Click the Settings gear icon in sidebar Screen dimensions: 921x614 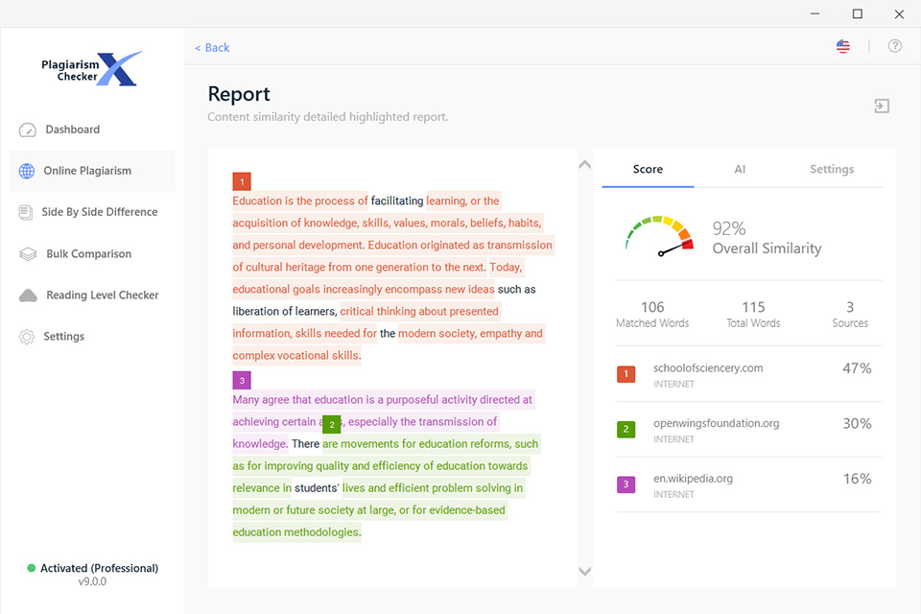[27, 337]
